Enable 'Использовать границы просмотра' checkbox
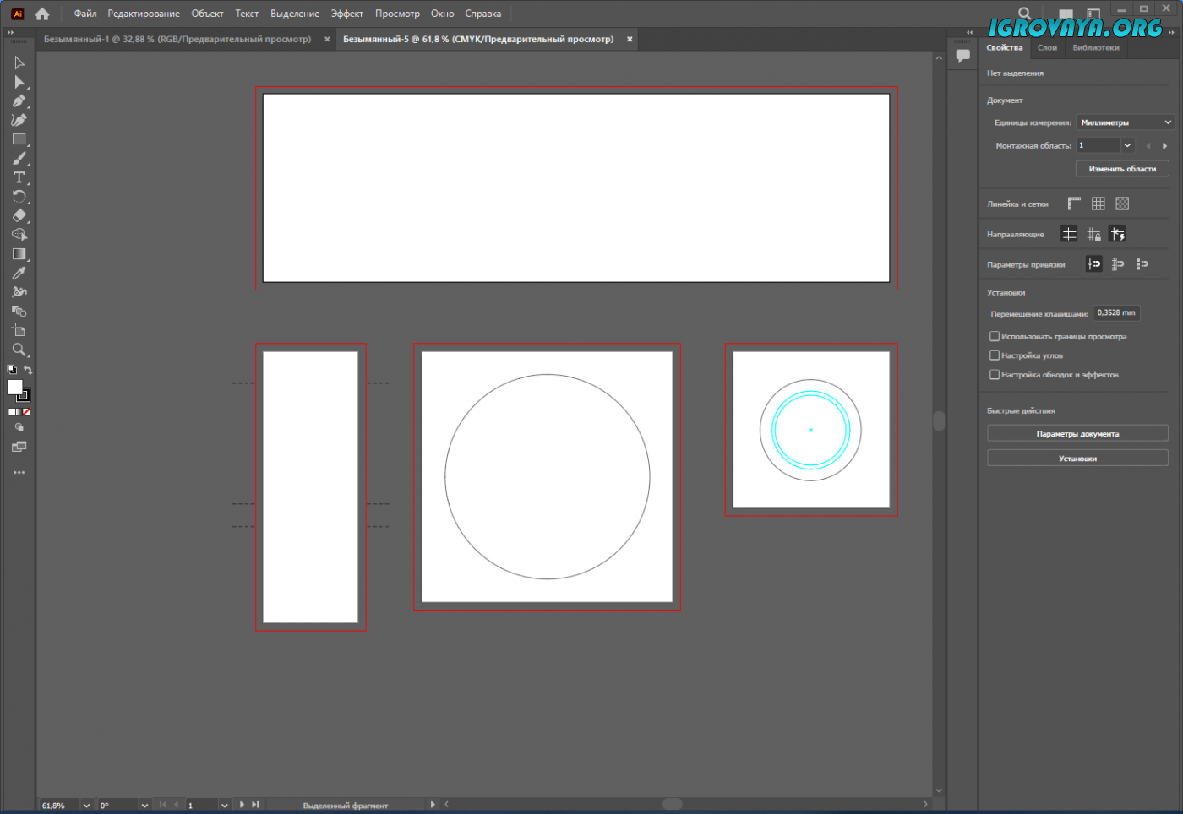The image size is (1183, 814). coord(995,336)
